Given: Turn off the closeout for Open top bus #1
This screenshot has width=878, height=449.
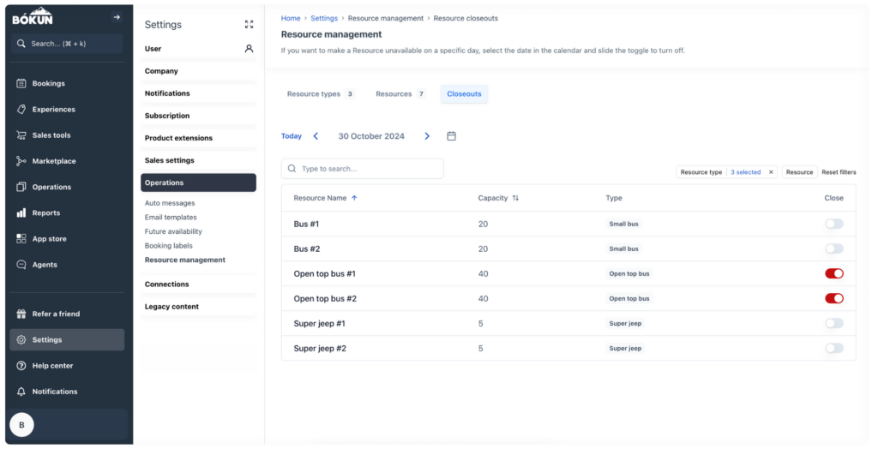Looking at the screenshot, I should (x=833, y=273).
